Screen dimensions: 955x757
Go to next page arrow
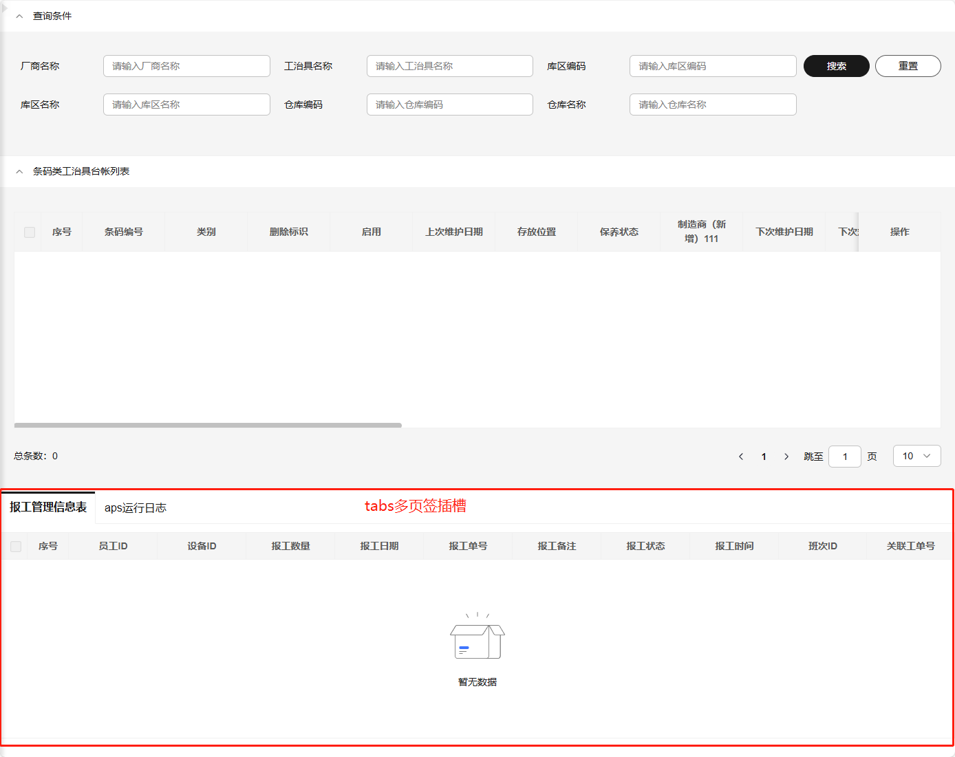786,457
